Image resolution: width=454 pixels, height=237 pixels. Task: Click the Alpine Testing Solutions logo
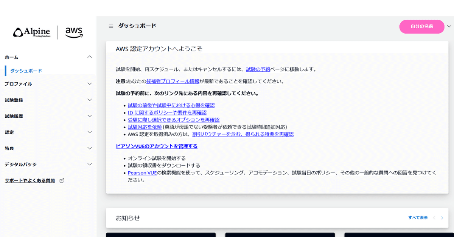point(31,32)
